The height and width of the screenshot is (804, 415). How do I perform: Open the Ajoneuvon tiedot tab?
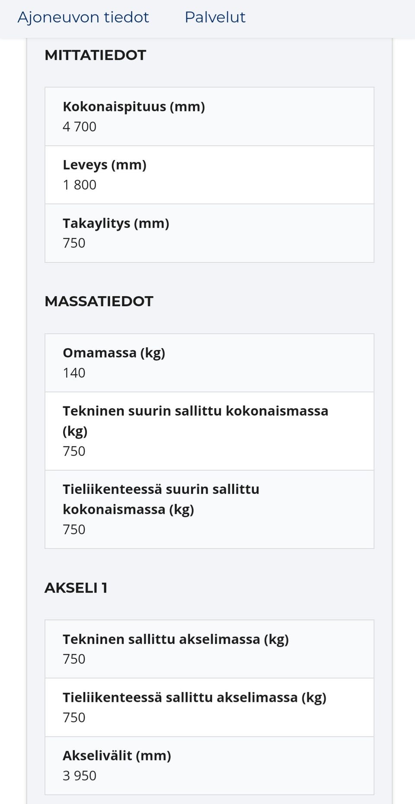pyautogui.click(x=83, y=17)
